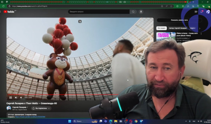Image resolution: width=211 pixels, height=124 pixels.
Task: Seek on the red video progress bar
Action: click(x=63, y=95)
